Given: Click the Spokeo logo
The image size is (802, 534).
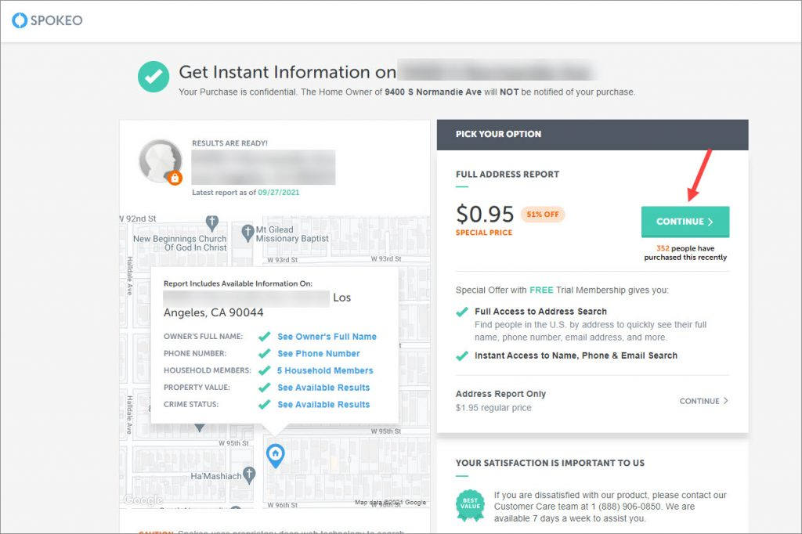Looking at the screenshot, I should click(x=47, y=20).
